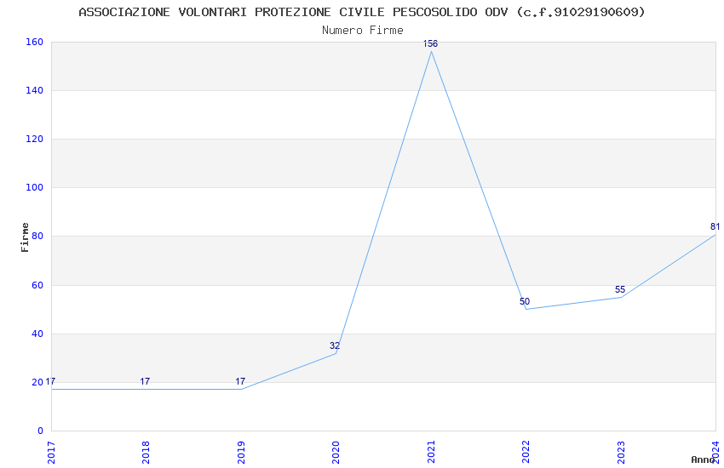
Task: Select the peak data label 156
Action: [430, 43]
